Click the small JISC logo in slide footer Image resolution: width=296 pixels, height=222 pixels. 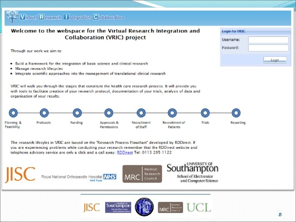(x=92, y=208)
